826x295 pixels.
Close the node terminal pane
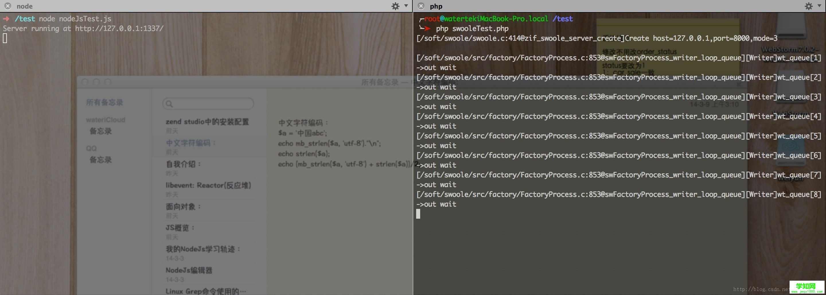(8, 6)
